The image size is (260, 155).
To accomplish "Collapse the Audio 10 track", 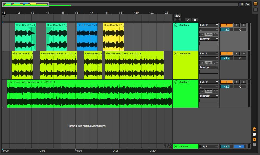I will (x=176, y=53).
